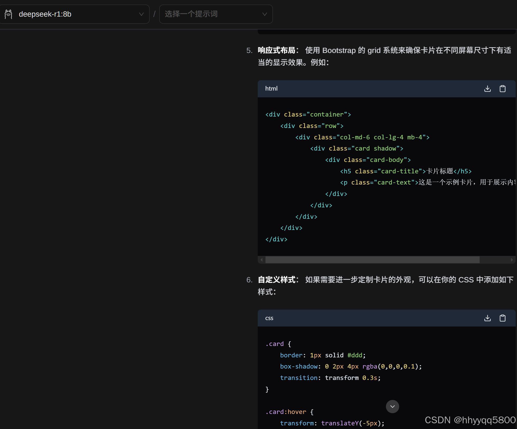Click the css language label
This screenshot has height=429, width=517.
269,318
